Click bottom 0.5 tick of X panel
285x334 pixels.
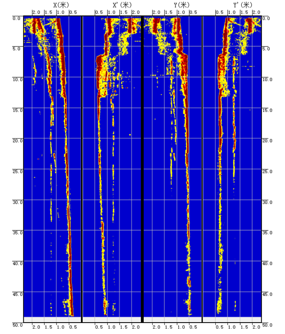point(73,327)
